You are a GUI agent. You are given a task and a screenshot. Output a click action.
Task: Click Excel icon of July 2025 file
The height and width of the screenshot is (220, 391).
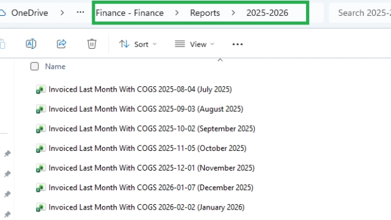[x=41, y=89]
